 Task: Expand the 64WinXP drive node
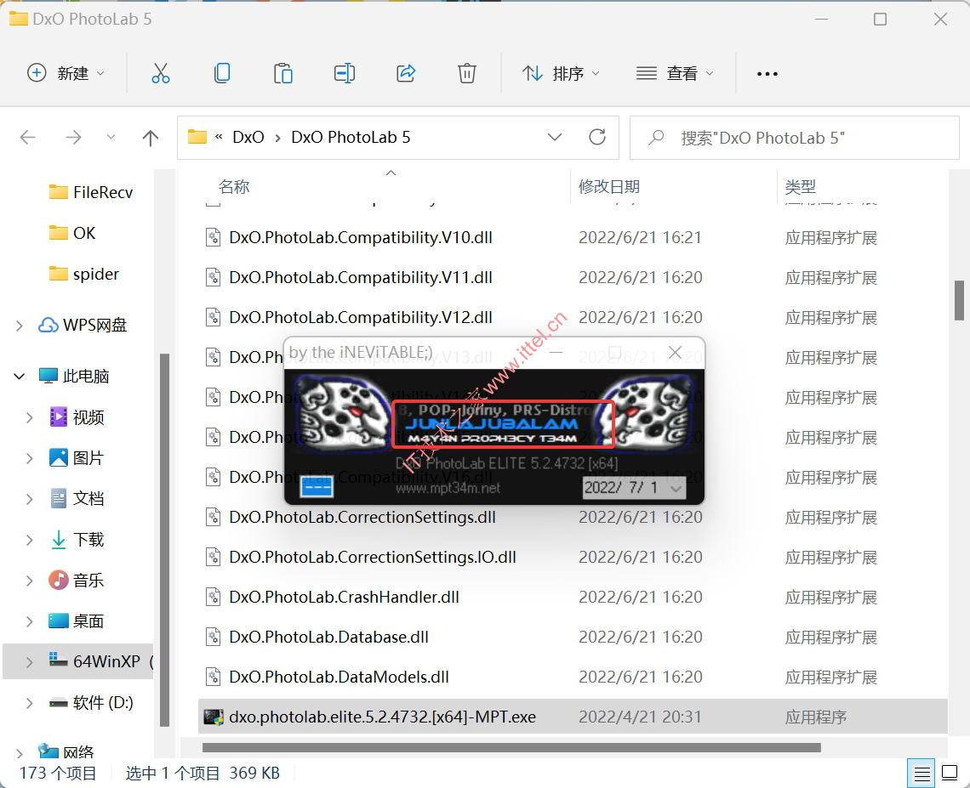tap(29, 662)
